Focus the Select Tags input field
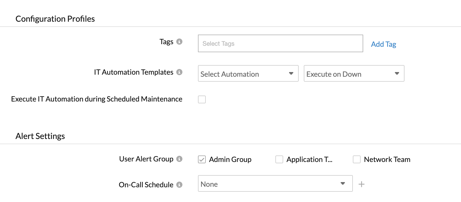461x202 pixels. click(280, 43)
